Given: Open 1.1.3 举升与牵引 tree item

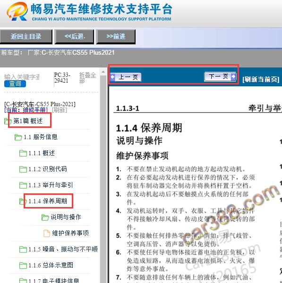Looking at the screenshot, I should coord(51,185).
